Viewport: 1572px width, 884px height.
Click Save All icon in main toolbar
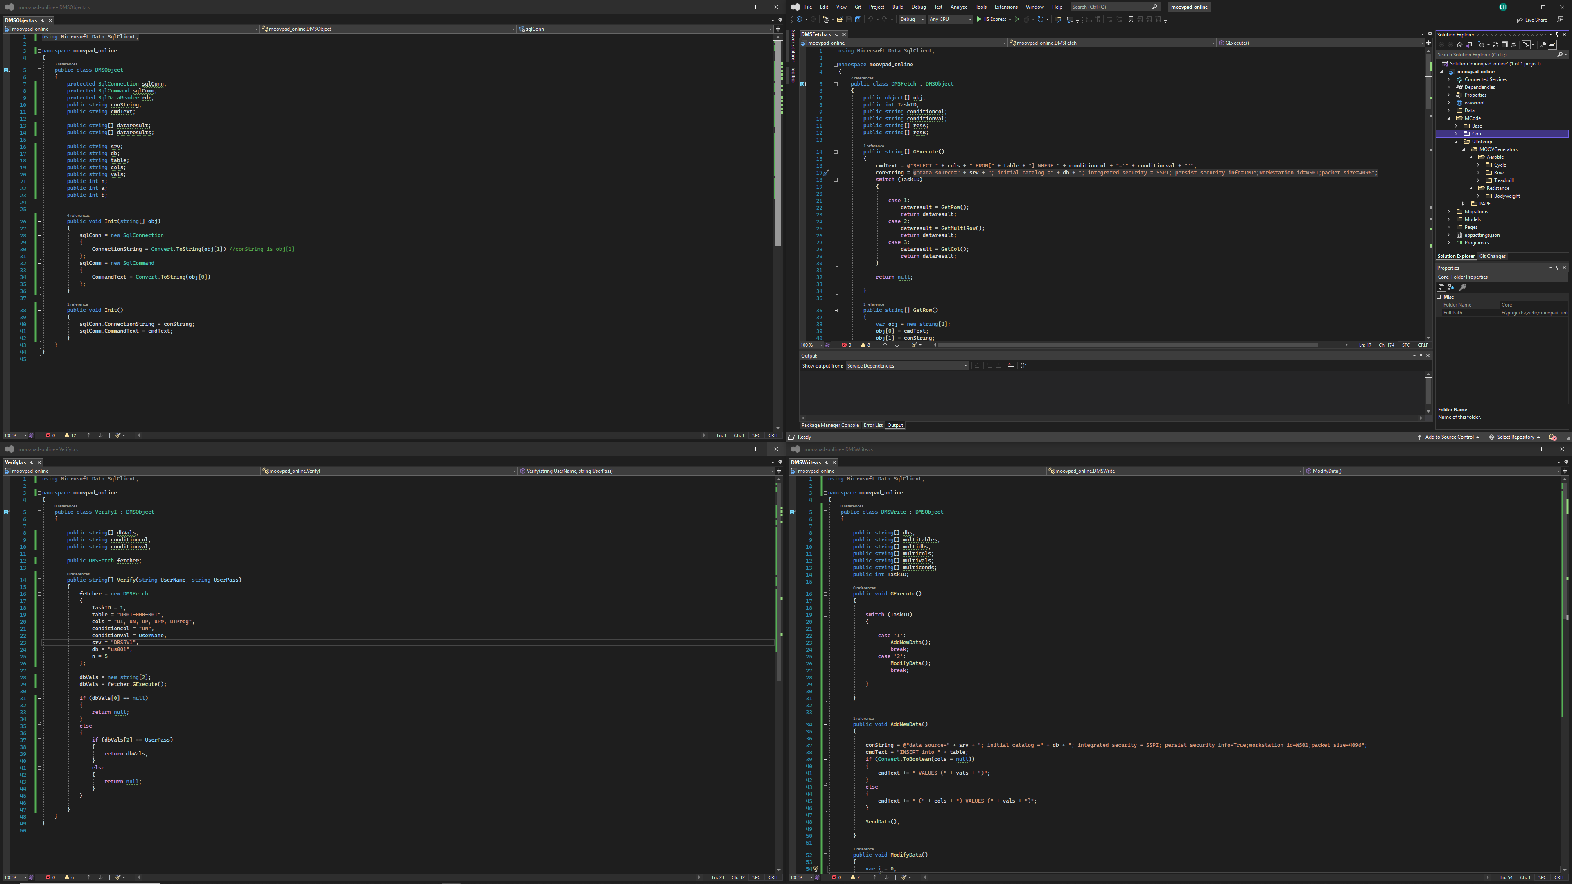point(858,20)
